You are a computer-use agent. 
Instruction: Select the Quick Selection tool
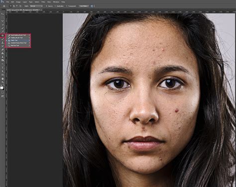tap(2, 24)
